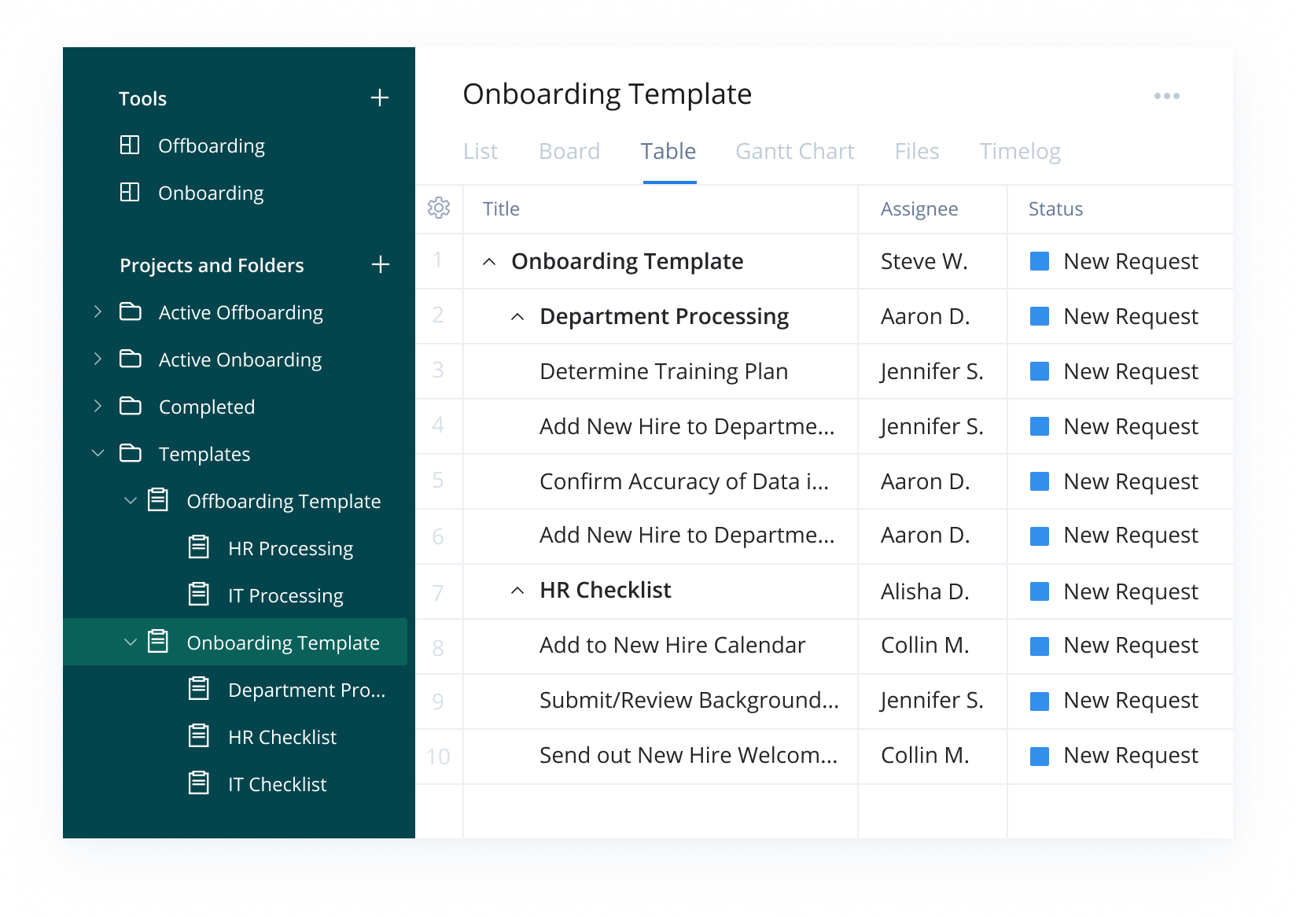Click the HR Checklist clipboard icon in sidebar
Image resolution: width=1296 pixels, height=917 pixels.
199,735
